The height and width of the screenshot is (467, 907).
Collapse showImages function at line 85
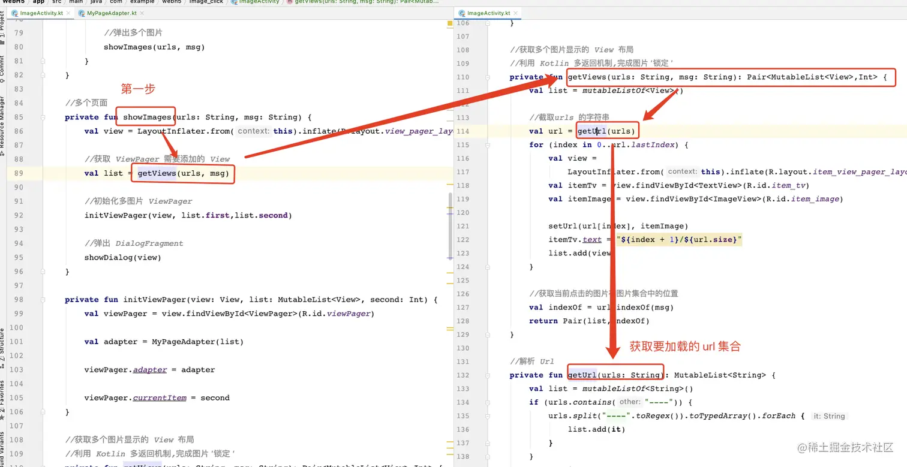pyautogui.click(x=43, y=117)
